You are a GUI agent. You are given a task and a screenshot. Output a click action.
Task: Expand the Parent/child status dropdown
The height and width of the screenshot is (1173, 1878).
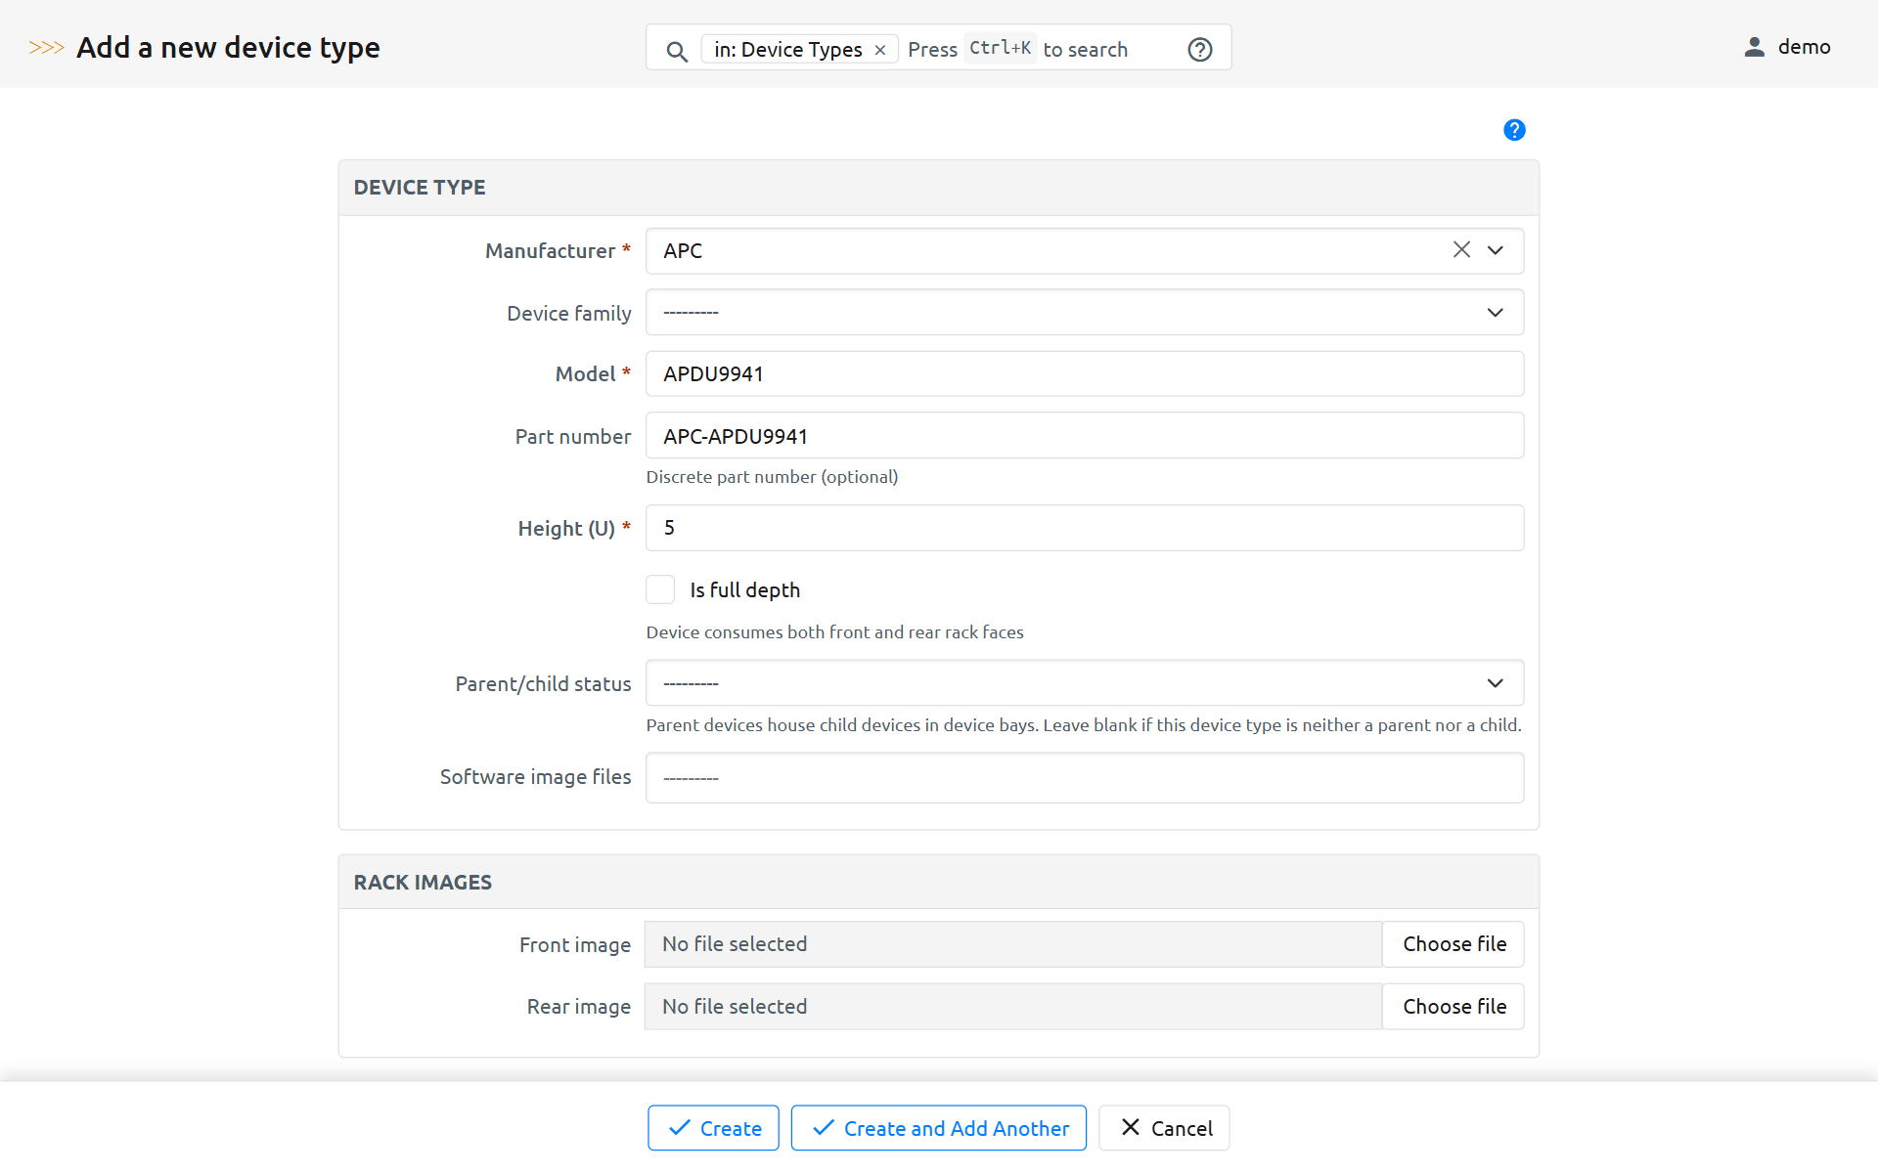coord(1084,683)
